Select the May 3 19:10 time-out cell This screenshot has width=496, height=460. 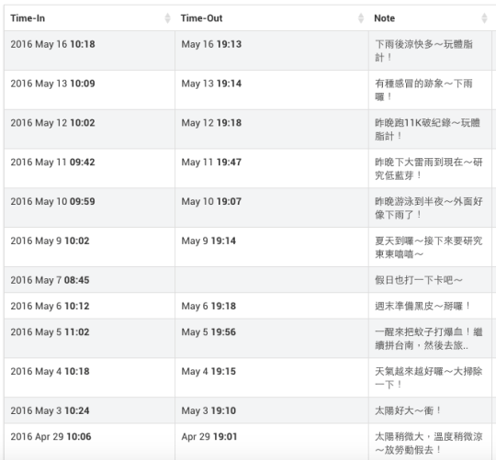272,410
